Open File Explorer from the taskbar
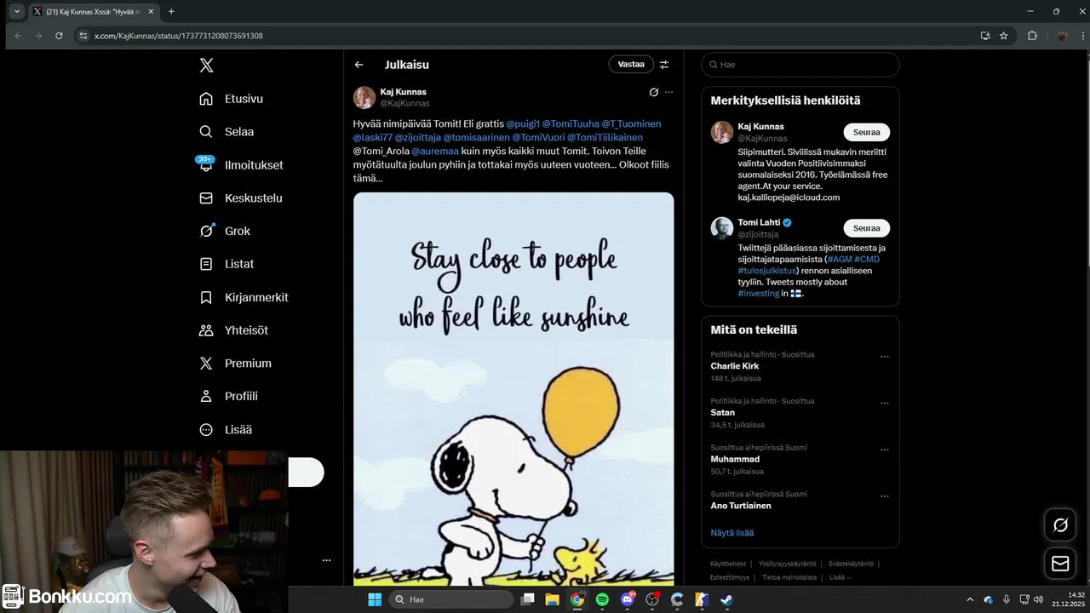Viewport: 1090px width, 613px height. point(552,599)
